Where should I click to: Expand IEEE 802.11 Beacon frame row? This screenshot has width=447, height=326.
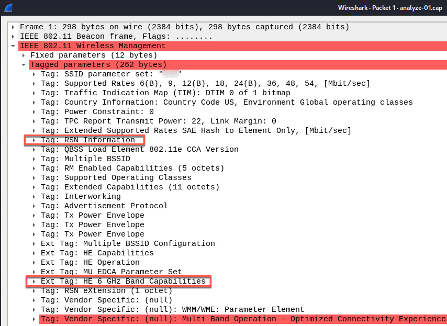(13, 37)
